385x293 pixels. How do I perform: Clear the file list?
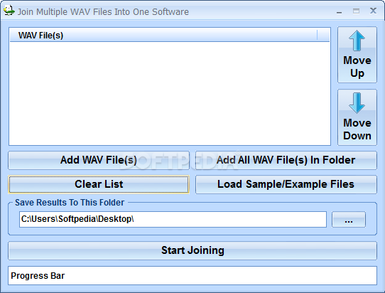(99, 184)
